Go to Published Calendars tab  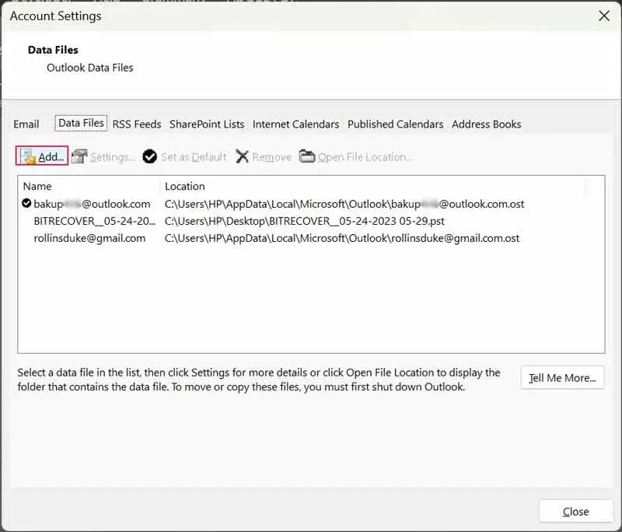[x=395, y=124]
